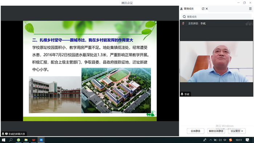Viewport: 254px width, 143px height.
Task: Open the 会议管控 dropdown
Action: click(237, 131)
